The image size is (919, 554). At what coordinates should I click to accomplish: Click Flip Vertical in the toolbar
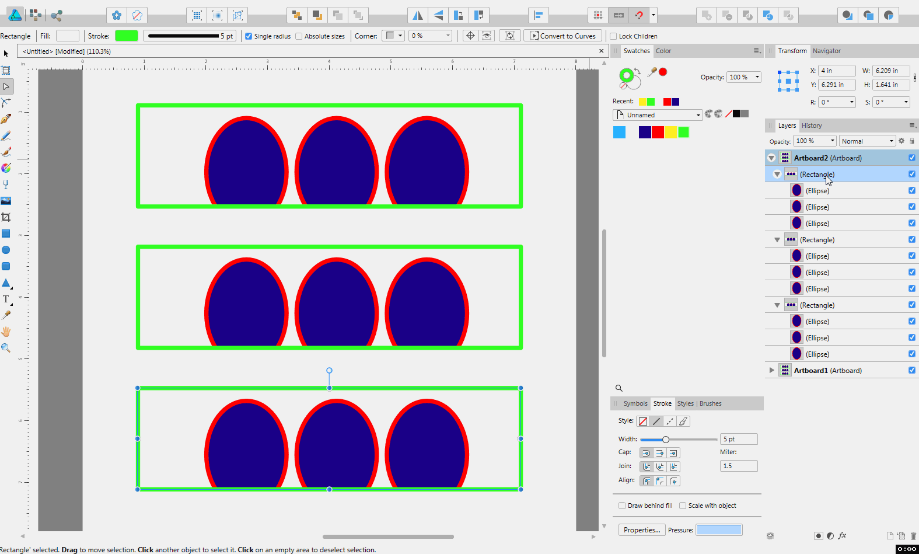(438, 15)
